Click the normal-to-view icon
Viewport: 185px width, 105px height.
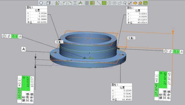[x=80, y=3]
